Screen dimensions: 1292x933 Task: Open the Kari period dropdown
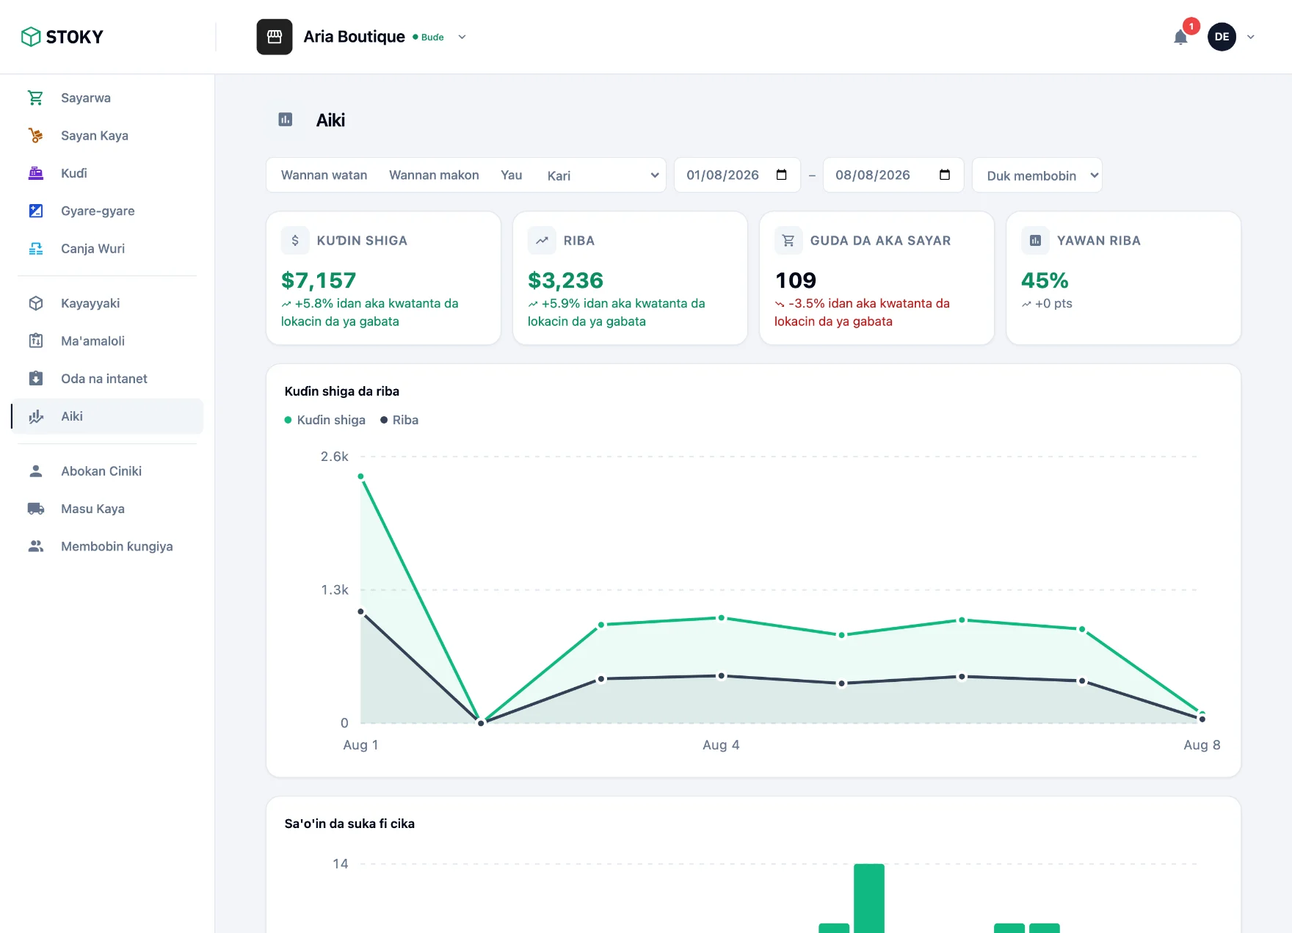[602, 175]
